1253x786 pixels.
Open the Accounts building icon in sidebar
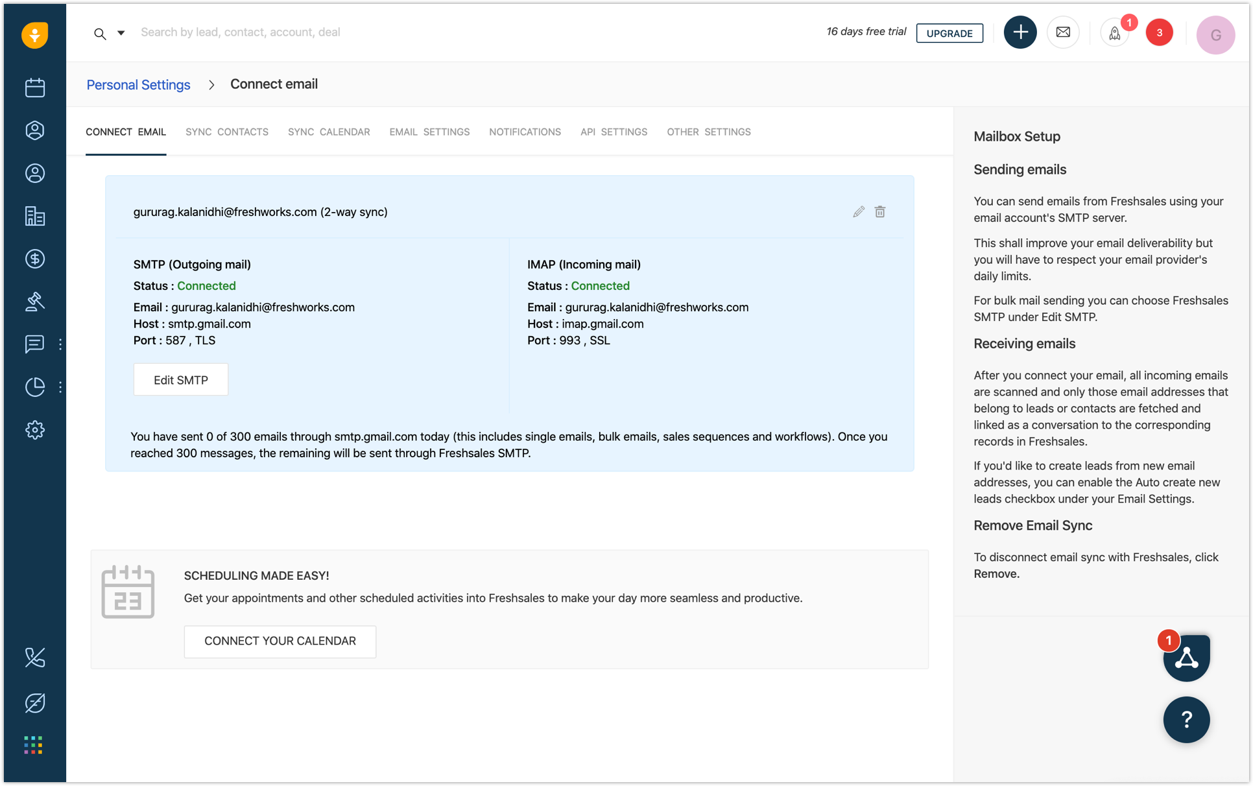[x=35, y=216]
